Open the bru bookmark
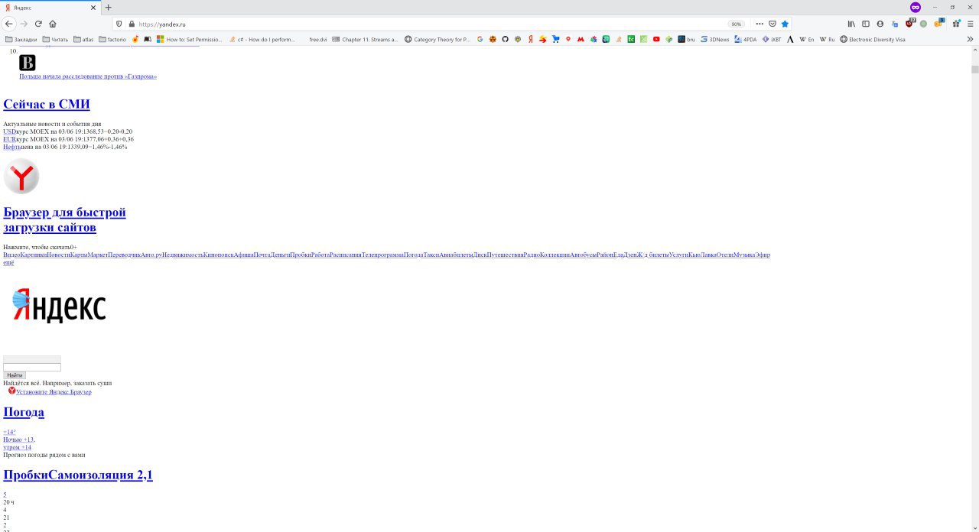Image resolution: width=979 pixels, height=532 pixels. coord(686,39)
